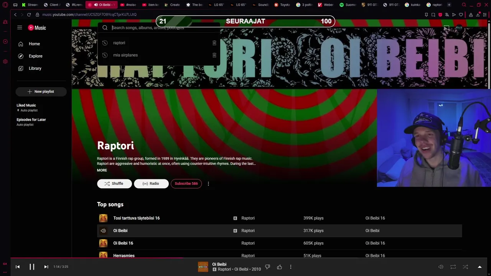Pause the current song
491x276 pixels.
tap(32, 267)
